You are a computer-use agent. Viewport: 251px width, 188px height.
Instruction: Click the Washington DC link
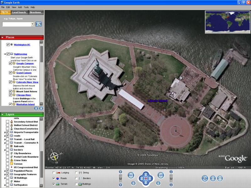[x=22, y=45]
